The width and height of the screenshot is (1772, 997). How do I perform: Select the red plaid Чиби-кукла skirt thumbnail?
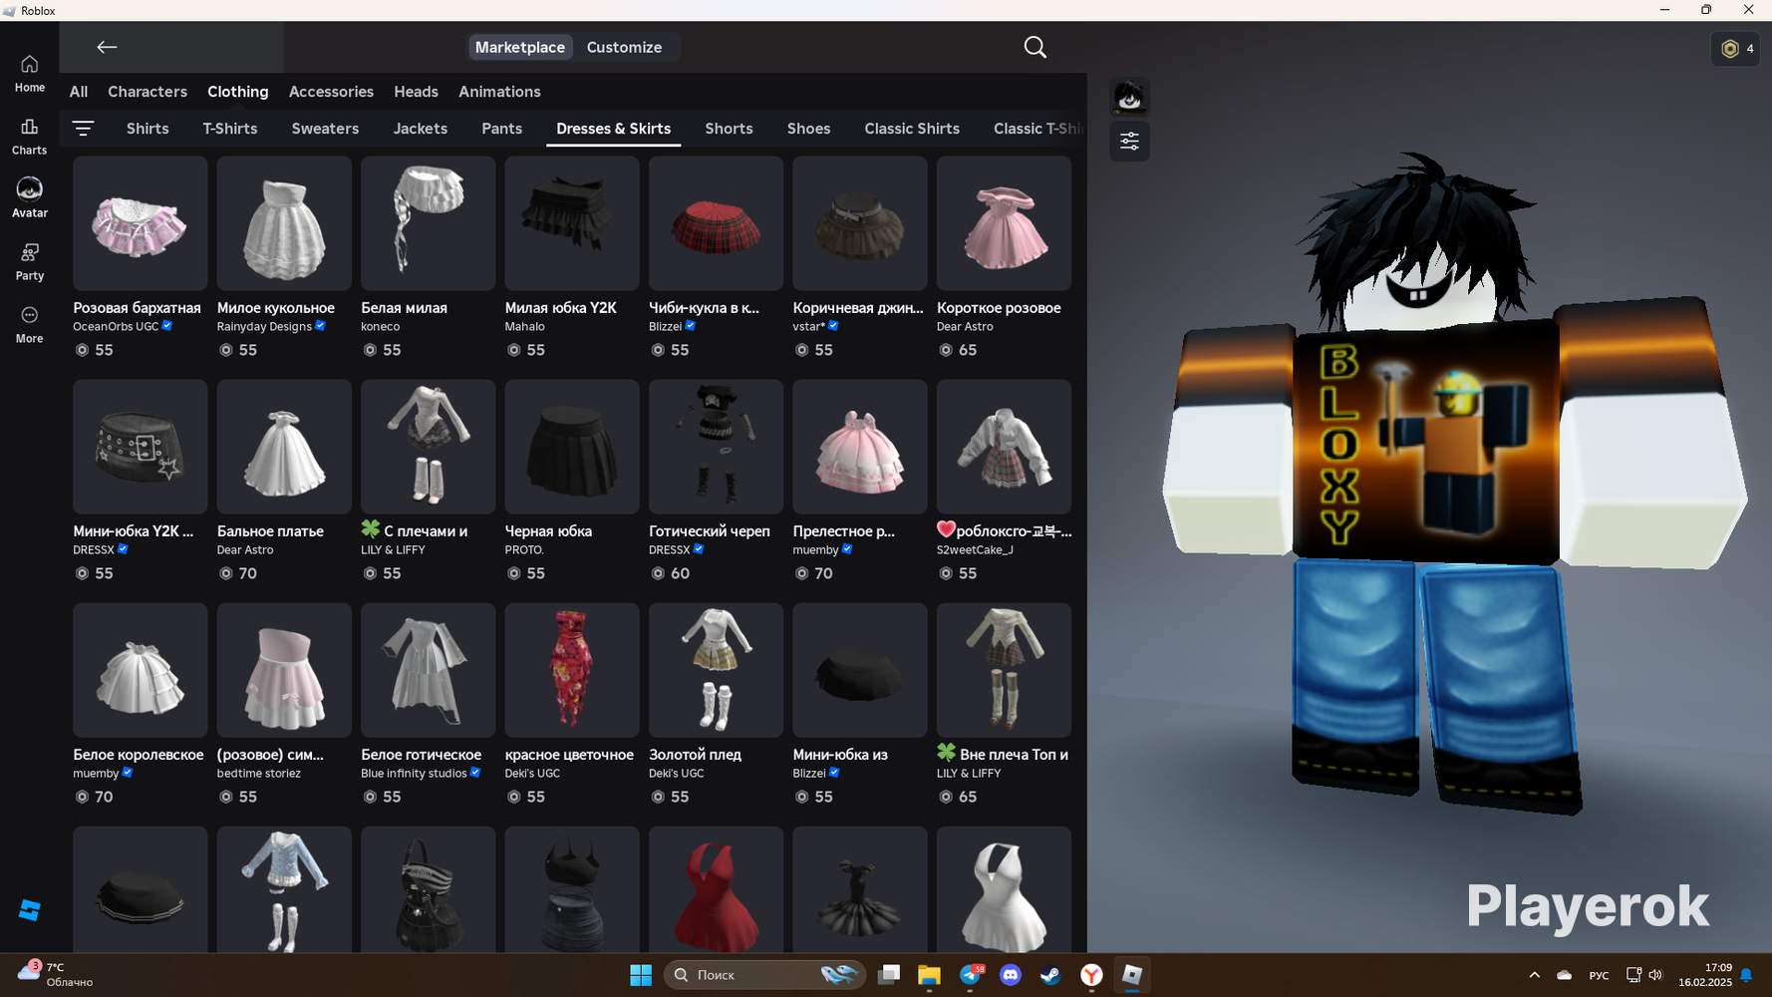716,223
